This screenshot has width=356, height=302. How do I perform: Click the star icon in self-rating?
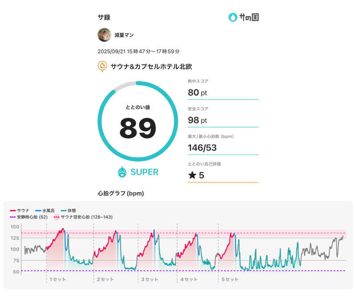(192, 175)
